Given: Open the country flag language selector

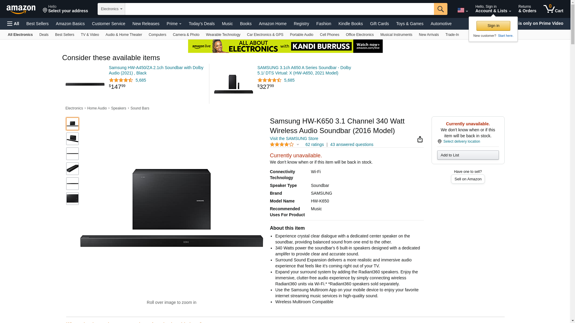Looking at the screenshot, I should point(462,10).
